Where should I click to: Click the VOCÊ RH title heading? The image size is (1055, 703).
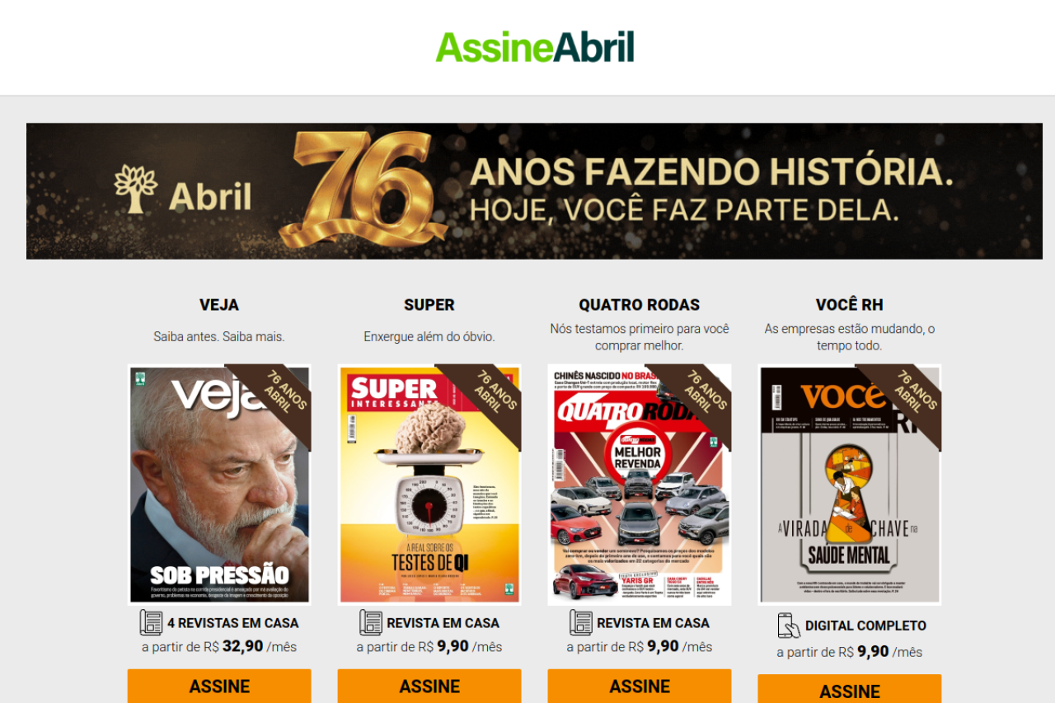(850, 305)
